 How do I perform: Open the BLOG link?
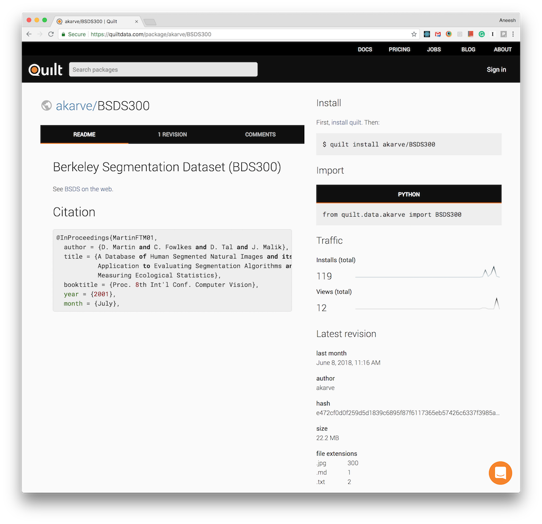[468, 49]
